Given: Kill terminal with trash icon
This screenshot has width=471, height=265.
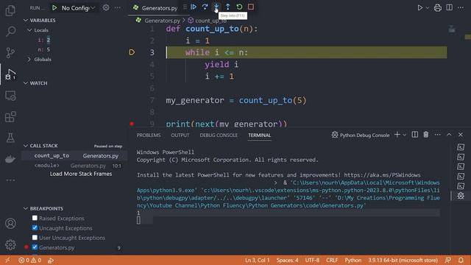Looking at the screenshot, I should (x=426, y=135).
